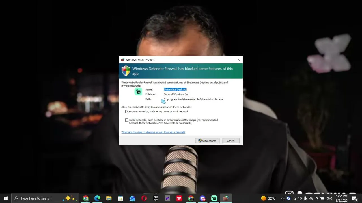Click the highlighted Streamlabs Desktop name field
The image size is (362, 203).
pos(175,89)
